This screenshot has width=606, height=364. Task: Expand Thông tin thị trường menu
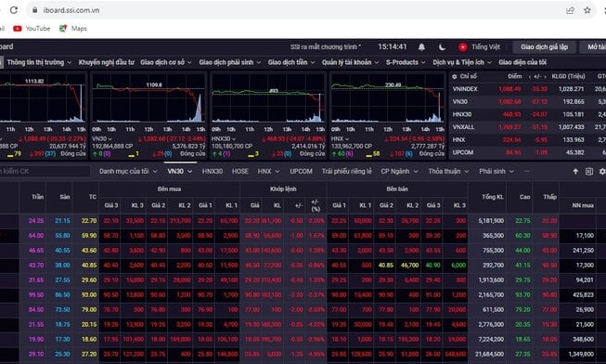(39, 62)
